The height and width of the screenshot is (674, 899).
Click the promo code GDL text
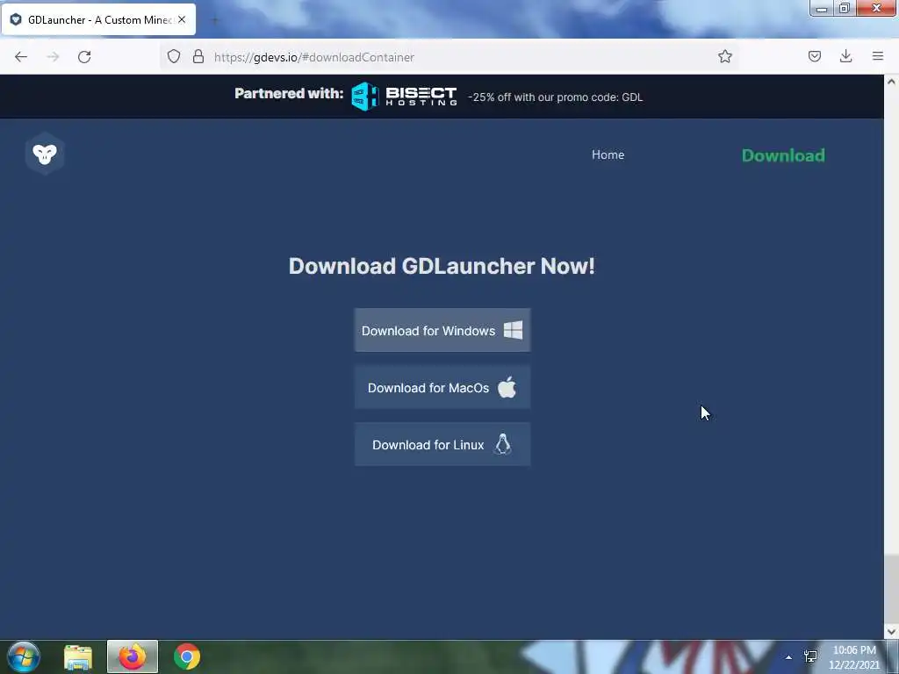(555, 97)
